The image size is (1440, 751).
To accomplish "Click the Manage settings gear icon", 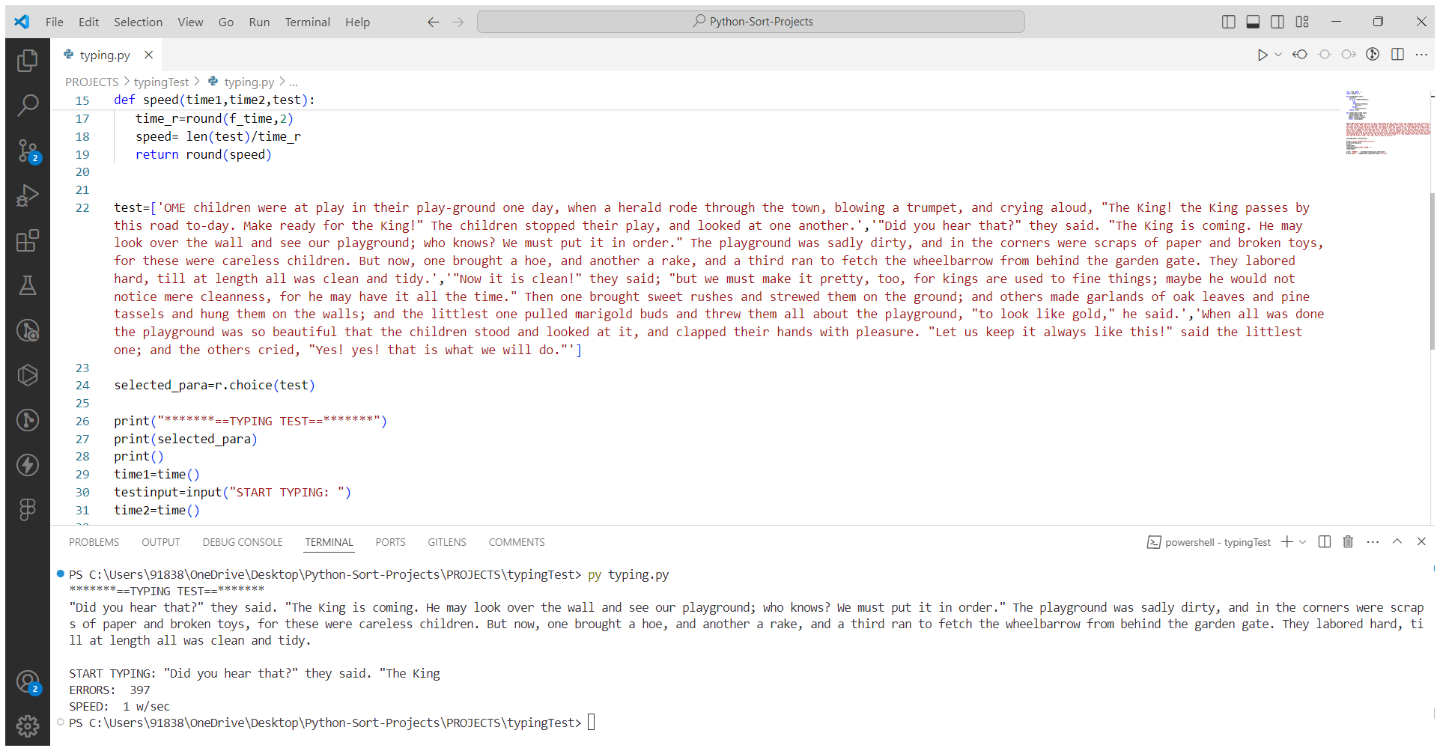I will [28, 726].
